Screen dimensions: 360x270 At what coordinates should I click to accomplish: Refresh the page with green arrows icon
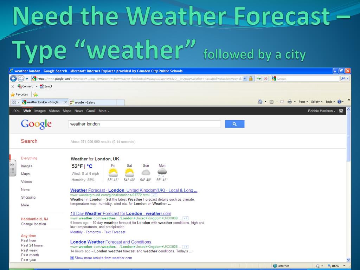(259, 79)
